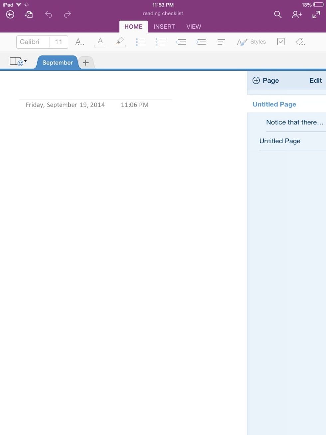Image resolution: width=326 pixels, height=435 pixels.
Task: Open the VIEW tab
Action: pos(193,26)
